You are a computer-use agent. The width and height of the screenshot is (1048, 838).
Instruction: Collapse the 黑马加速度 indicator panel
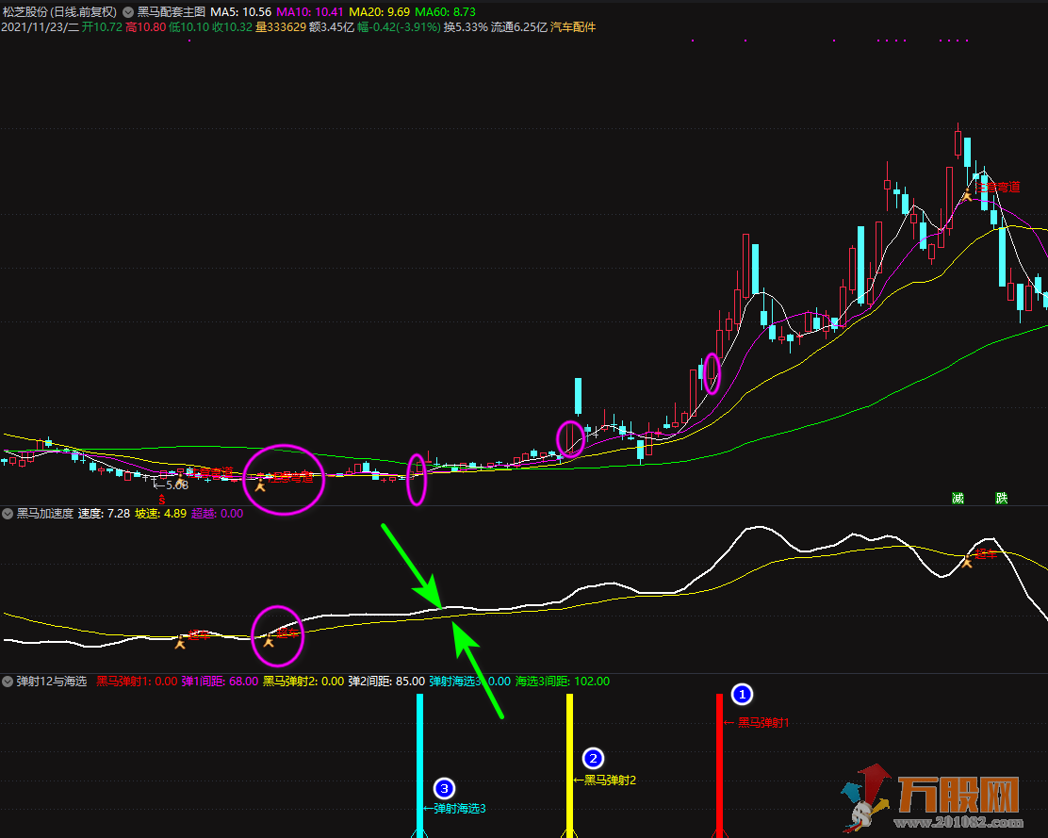[x=8, y=514]
